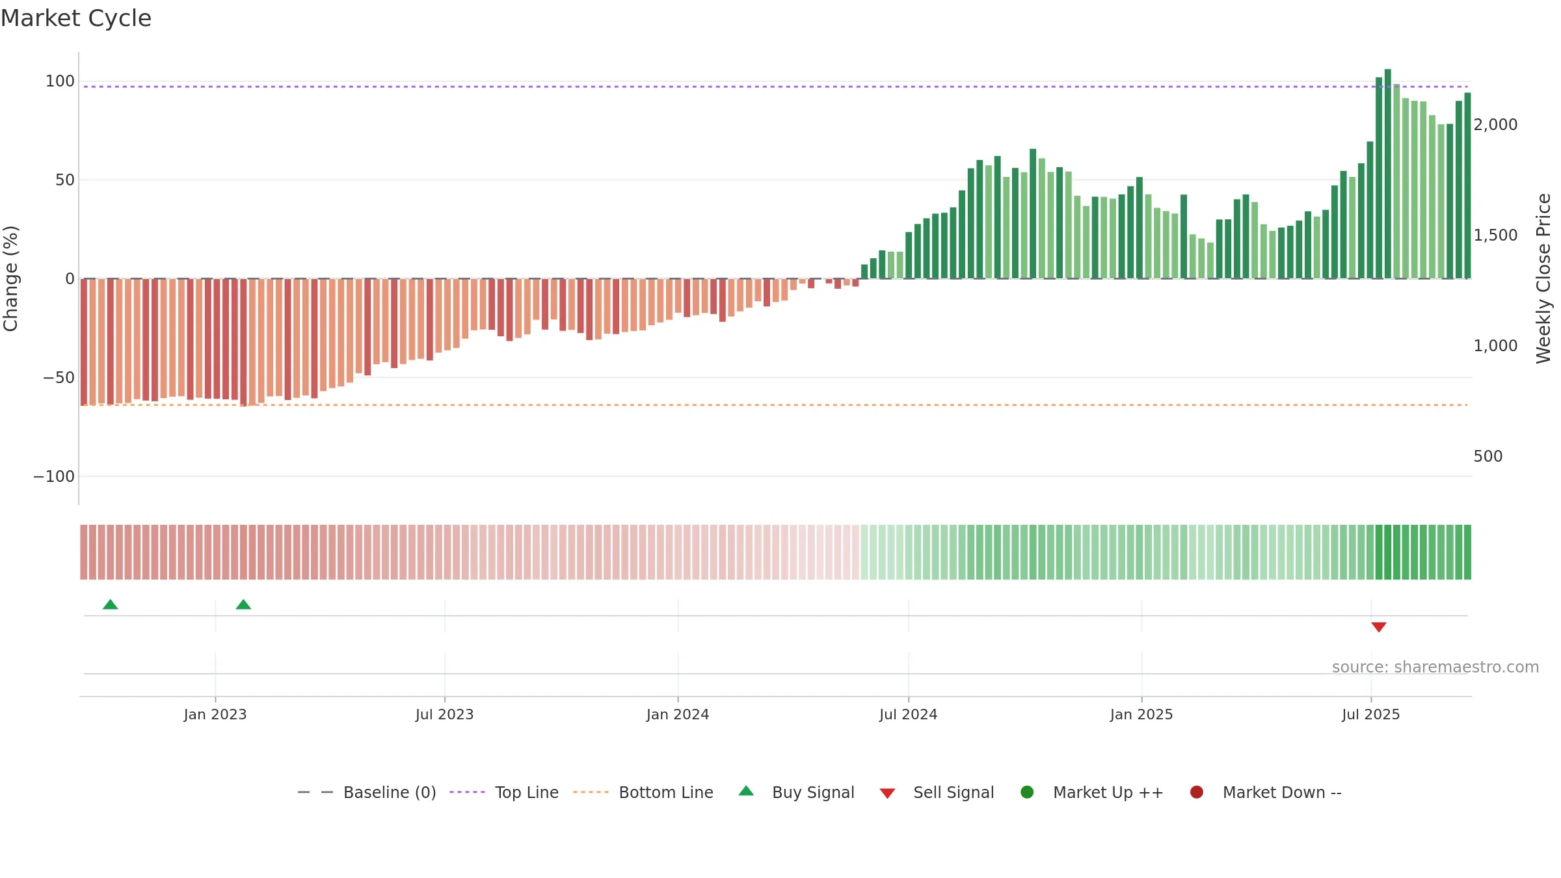
Task: Click the Market Up ++ green circle
Action: click(1027, 792)
